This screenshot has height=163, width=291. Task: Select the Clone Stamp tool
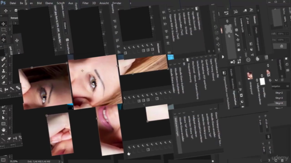tap(3, 71)
